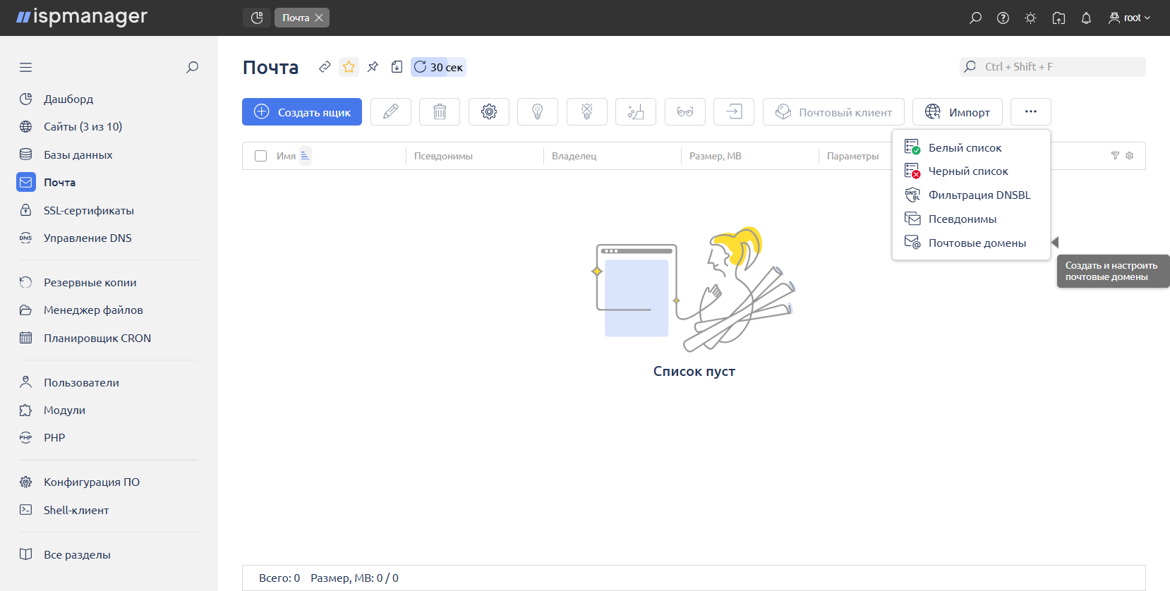Click the Импорт button
Screen dimensions: 1170x591
(957, 111)
